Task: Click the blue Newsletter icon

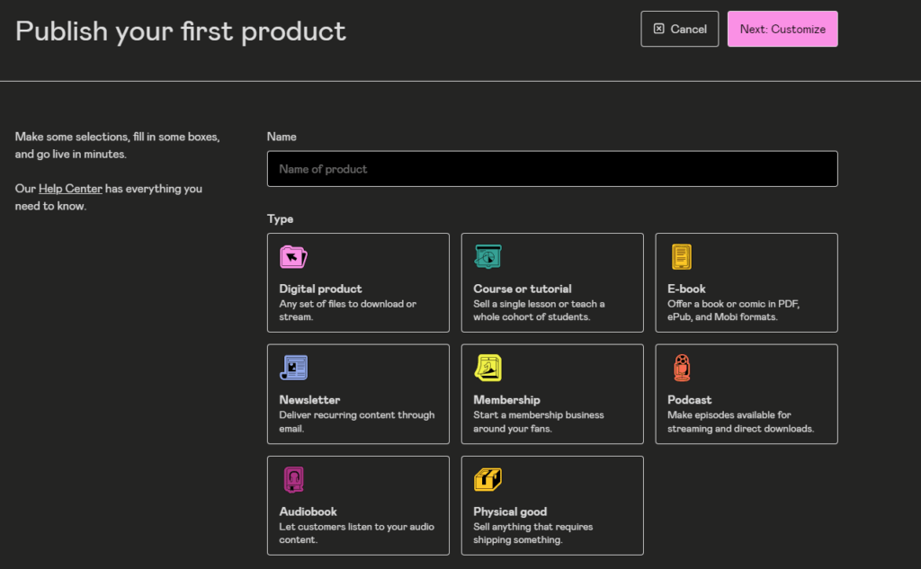Action: [x=293, y=368]
